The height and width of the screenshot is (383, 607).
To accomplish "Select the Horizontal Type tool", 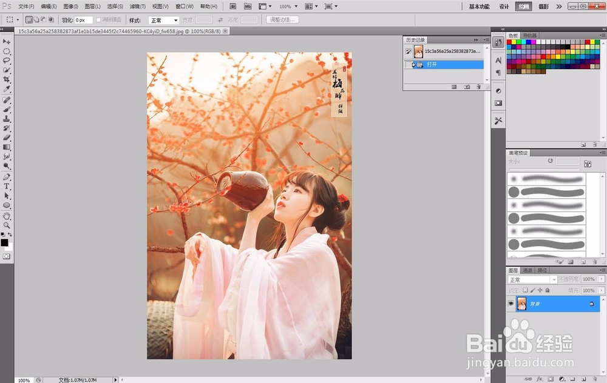I will coord(7,186).
